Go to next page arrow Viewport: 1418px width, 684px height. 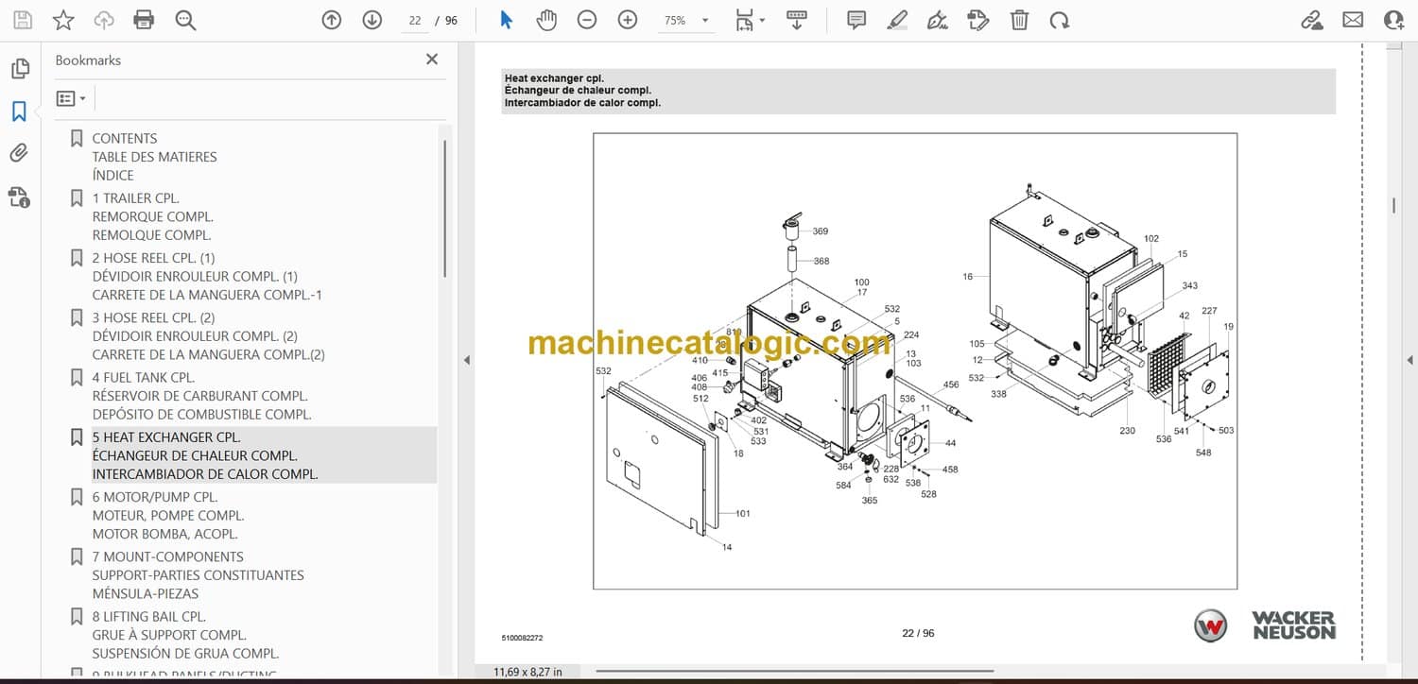(372, 20)
